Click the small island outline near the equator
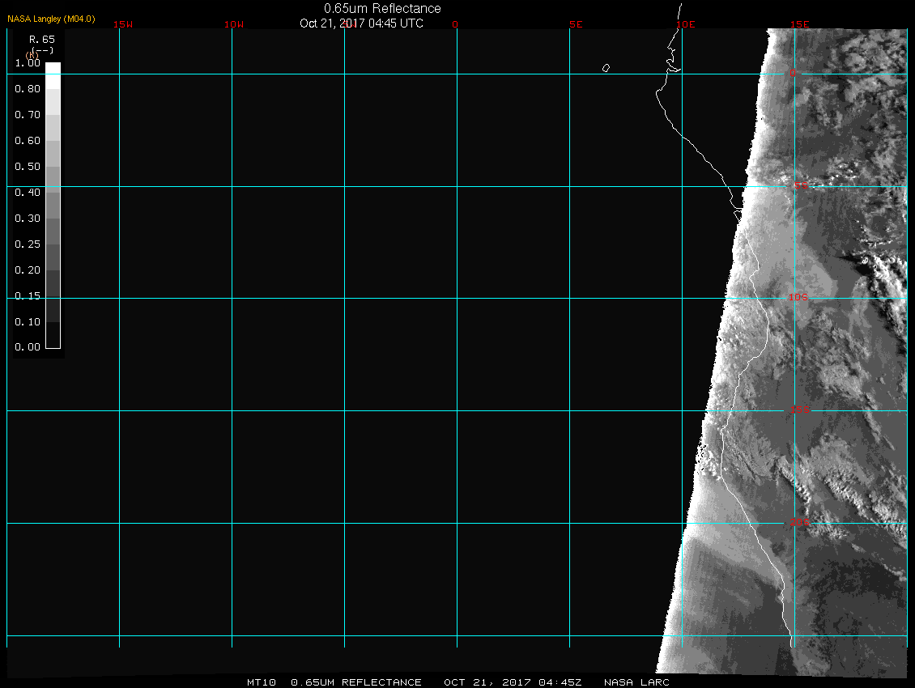This screenshot has width=915, height=688. point(606,68)
